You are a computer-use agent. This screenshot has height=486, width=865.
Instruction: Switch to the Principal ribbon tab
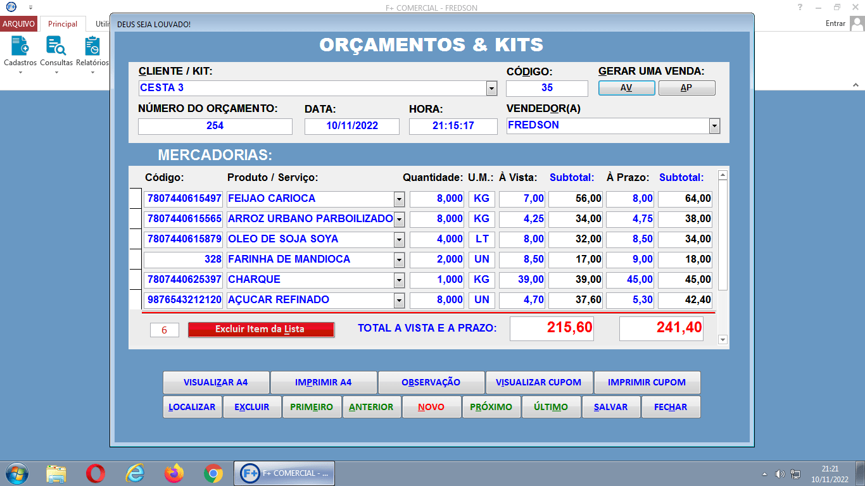[x=63, y=24]
